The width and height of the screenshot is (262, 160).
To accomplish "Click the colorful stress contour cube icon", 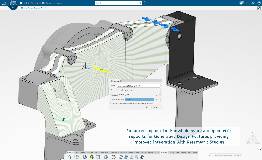I will click(92, 157).
